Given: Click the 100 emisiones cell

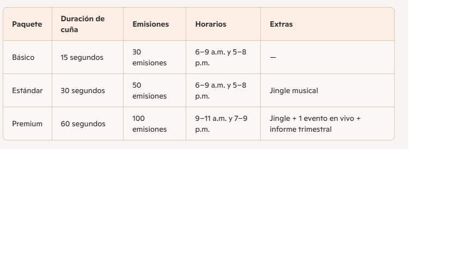Looking at the screenshot, I should tap(149, 124).
